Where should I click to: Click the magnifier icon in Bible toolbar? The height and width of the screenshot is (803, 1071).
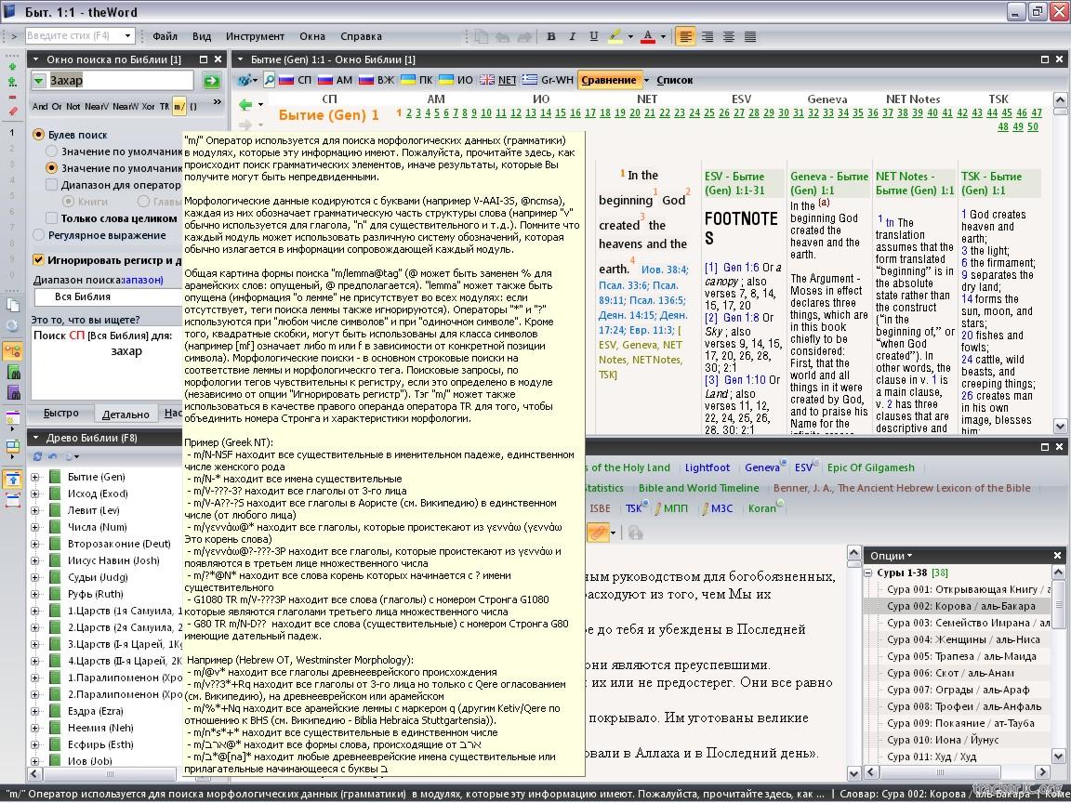269,80
